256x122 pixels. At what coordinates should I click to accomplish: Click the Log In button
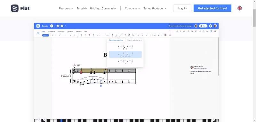tap(182, 8)
